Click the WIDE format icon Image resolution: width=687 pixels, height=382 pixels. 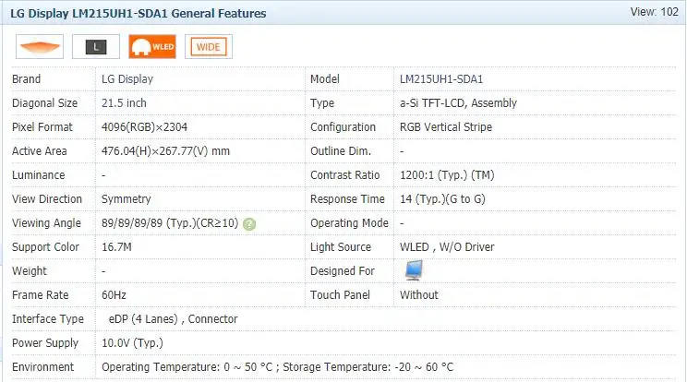pos(209,46)
